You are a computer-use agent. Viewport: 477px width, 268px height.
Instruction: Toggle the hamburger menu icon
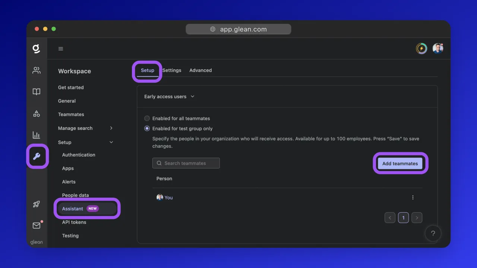point(61,49)
